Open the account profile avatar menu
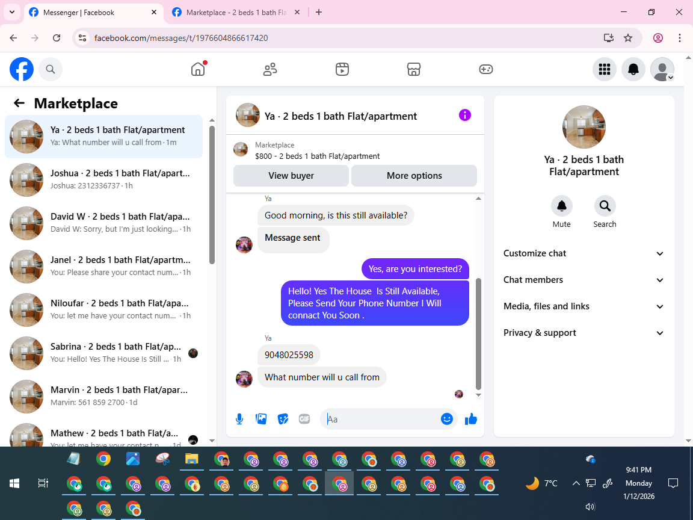The image size is (693, 520). coord(662,69)
